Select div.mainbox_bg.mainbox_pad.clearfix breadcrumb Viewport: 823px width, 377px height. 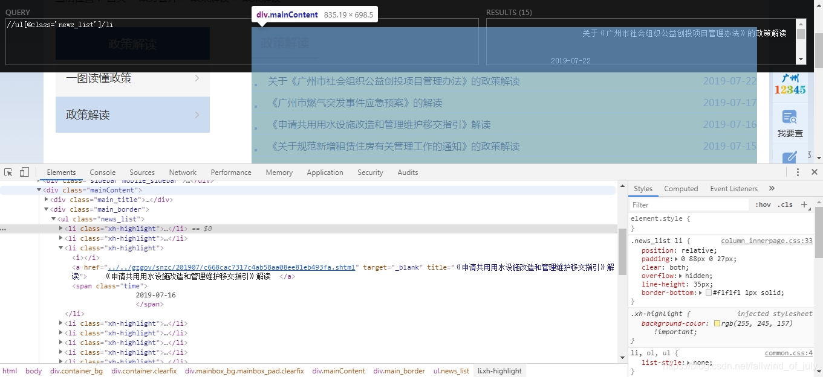244,371
